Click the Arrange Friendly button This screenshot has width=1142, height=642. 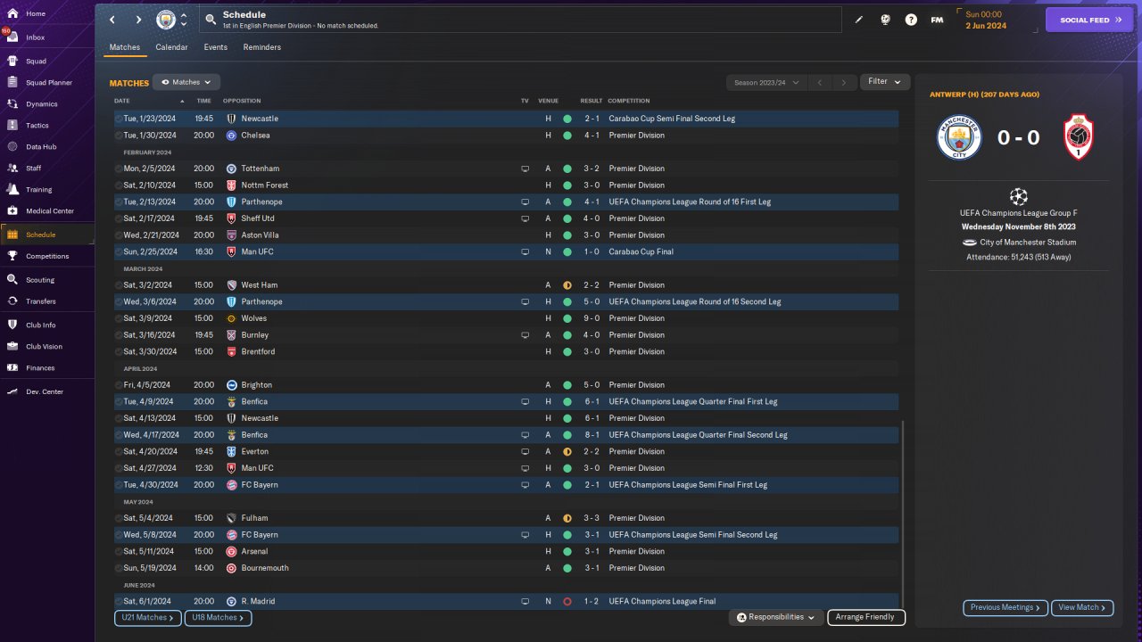(866, 617)
